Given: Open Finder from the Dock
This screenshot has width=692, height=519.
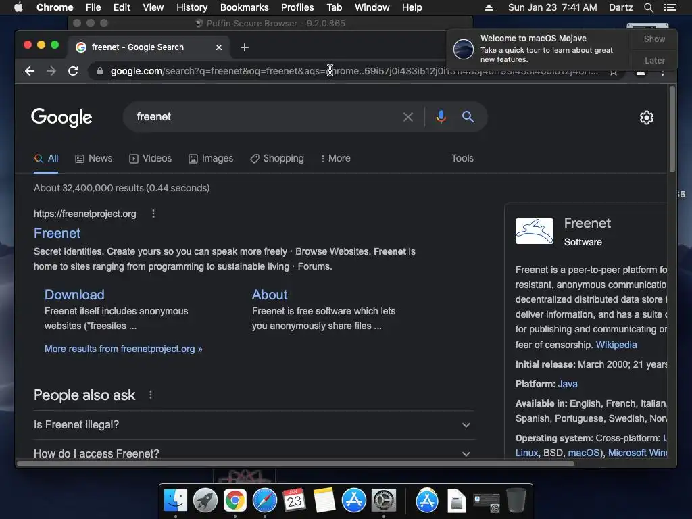Looking at the screenshot, I should [176, 501].
